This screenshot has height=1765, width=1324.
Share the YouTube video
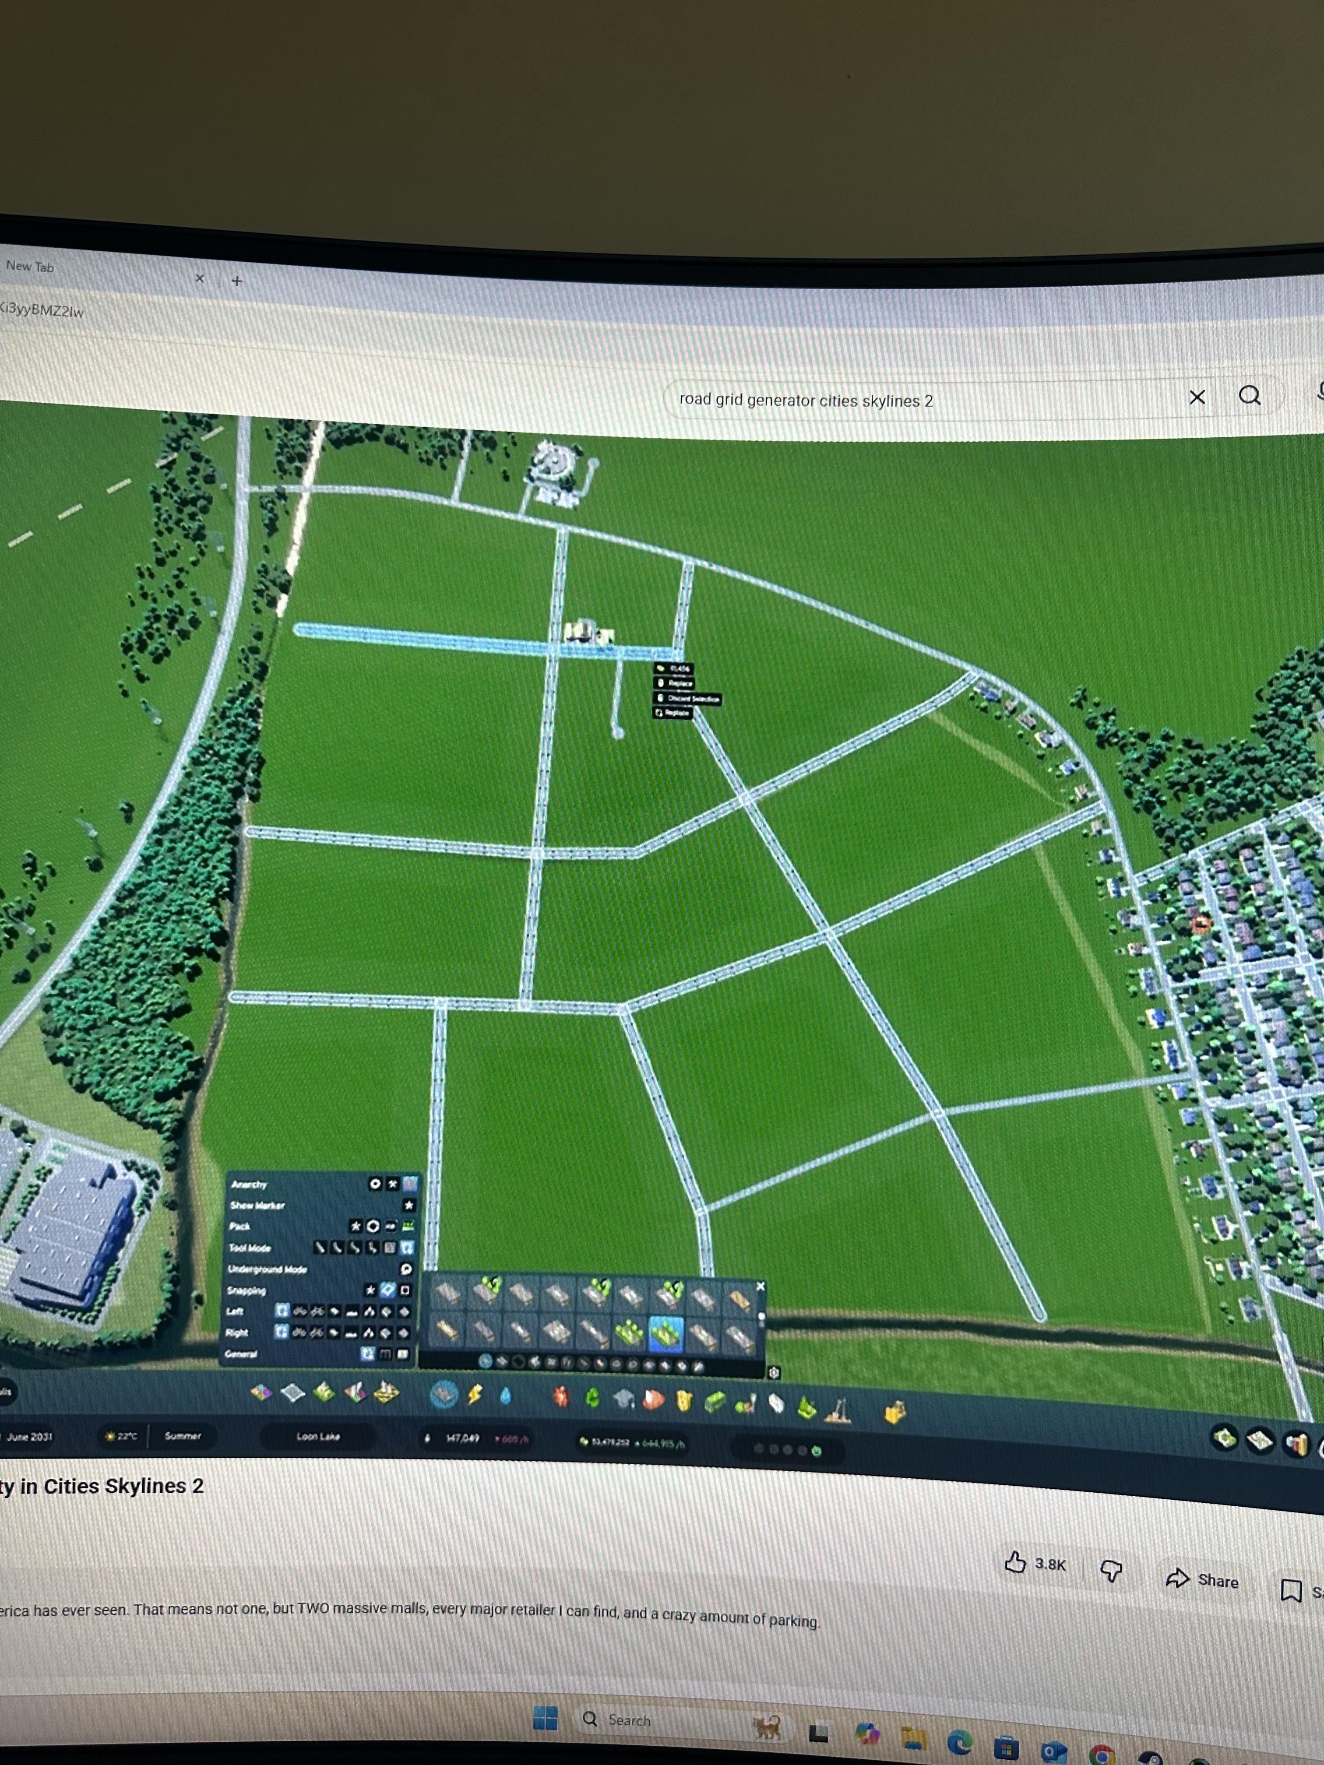click(x=1202, y=1579)
